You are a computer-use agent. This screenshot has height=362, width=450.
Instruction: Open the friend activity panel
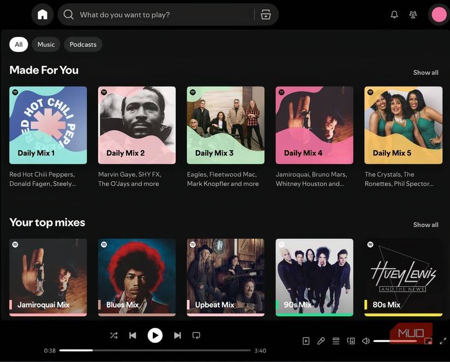pos(413,14)
